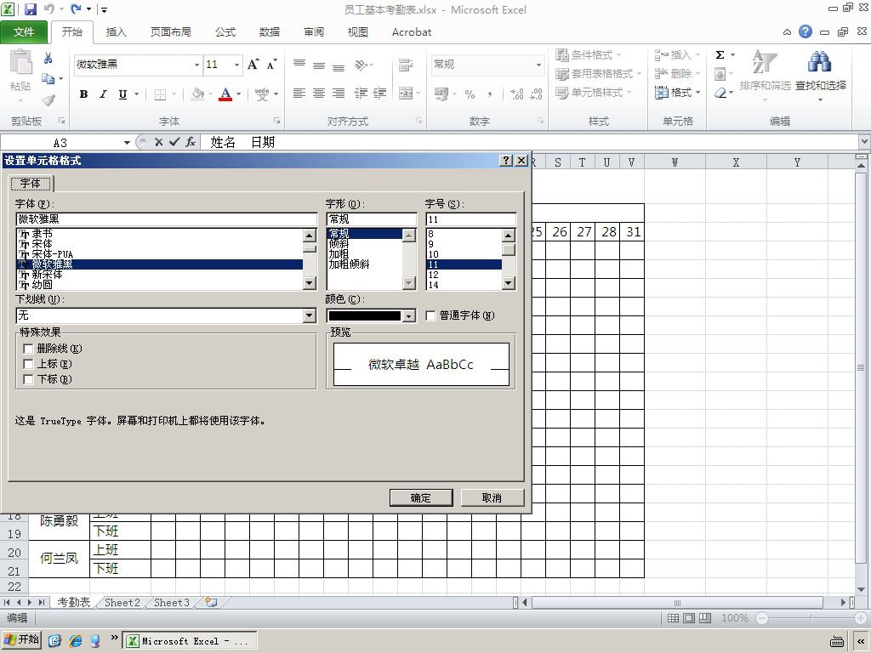Screen dimensions: 871x653
Task: Open Internet Explorer from taskbar
Action: [x=76, y=641]
